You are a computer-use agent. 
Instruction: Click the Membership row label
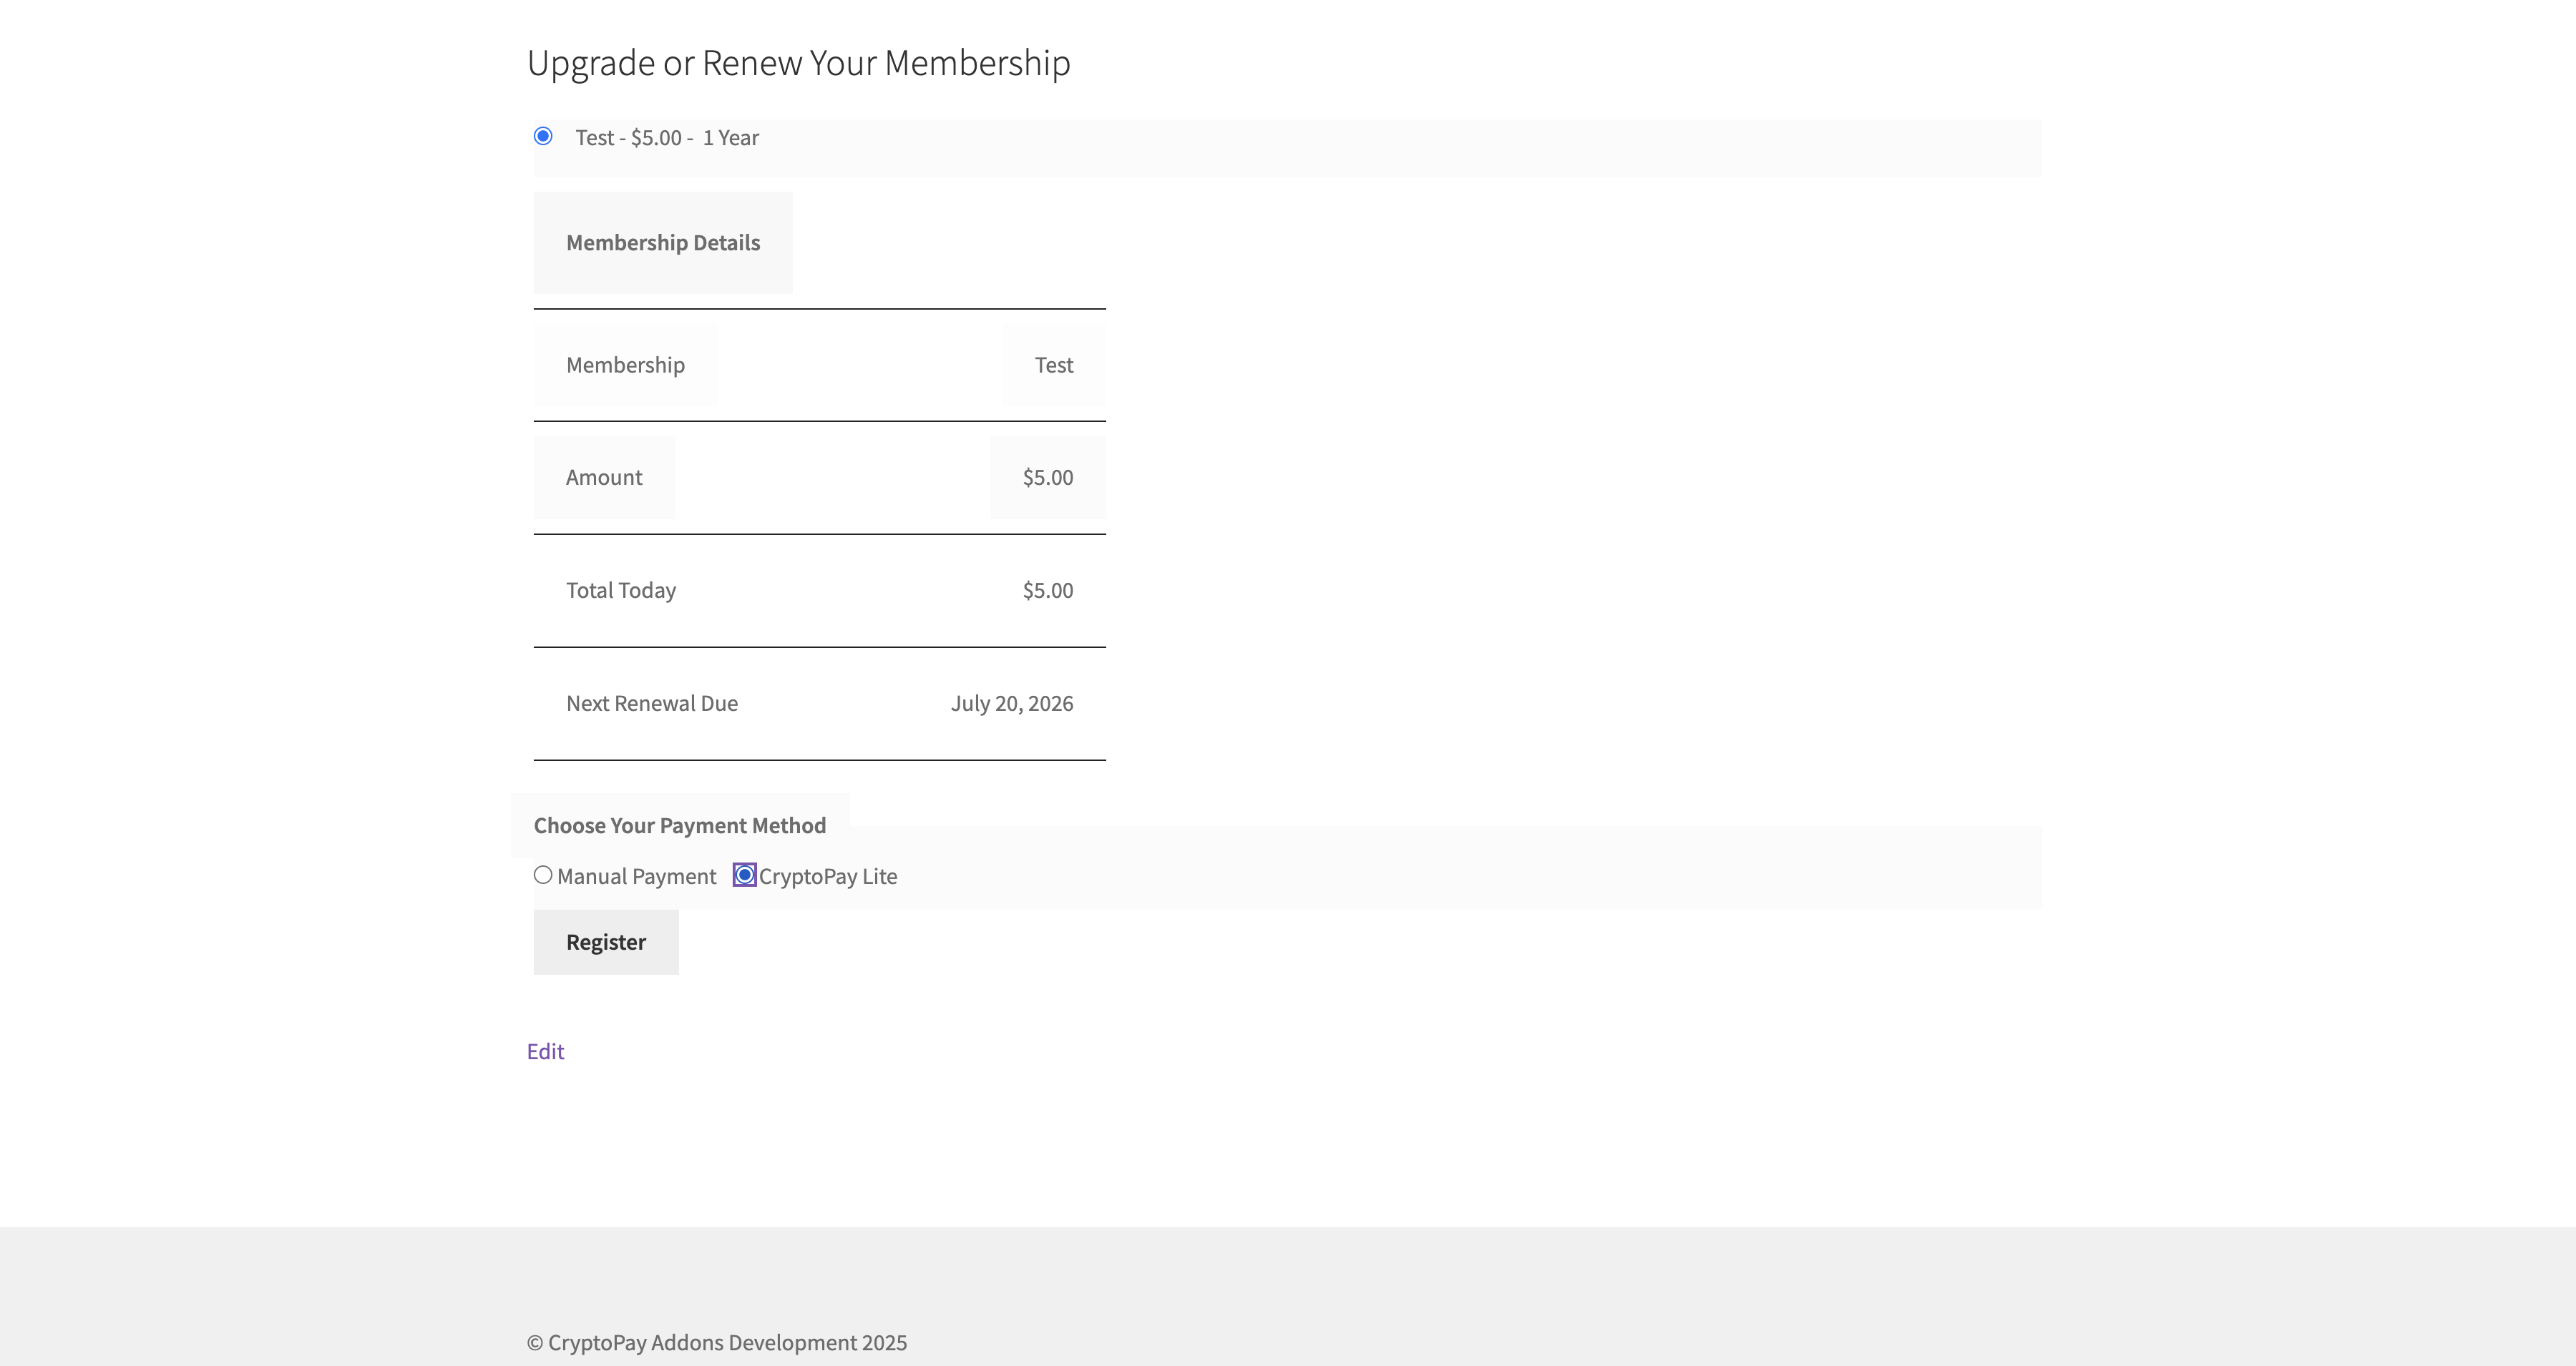pos(625,365)
